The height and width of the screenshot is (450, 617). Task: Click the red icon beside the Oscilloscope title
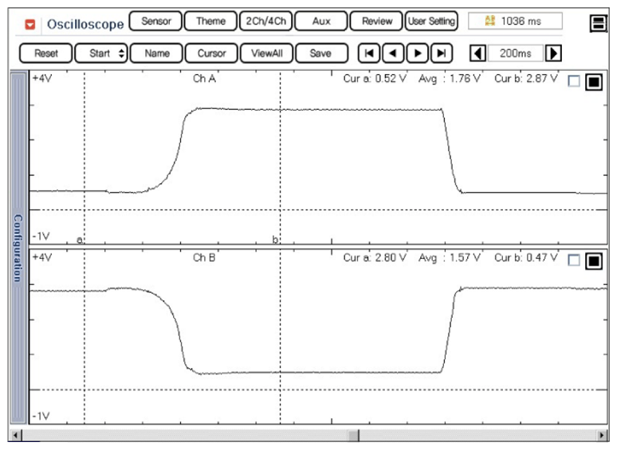coord(31,24)
